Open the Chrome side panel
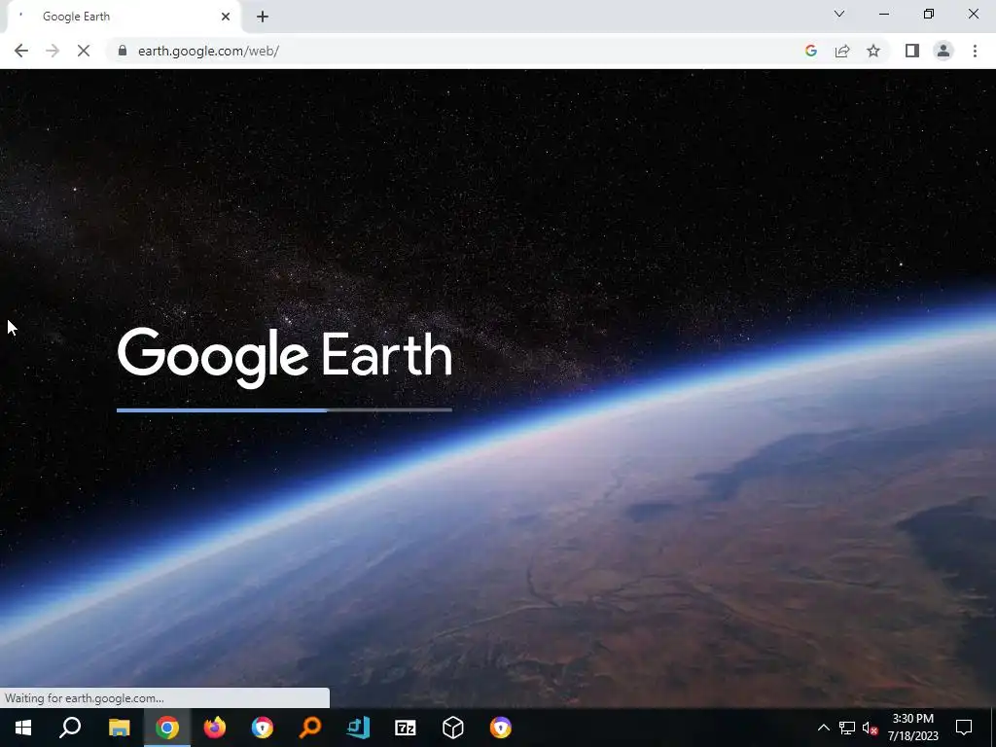996x747 pixels. pos(912,51)
